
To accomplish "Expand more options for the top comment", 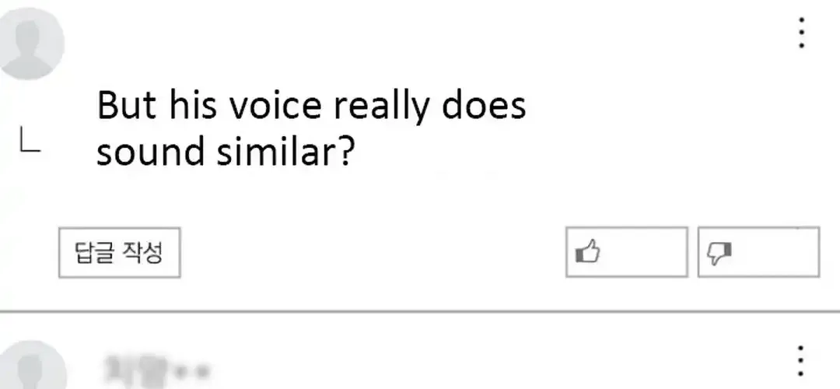I will tap(801, 33).
